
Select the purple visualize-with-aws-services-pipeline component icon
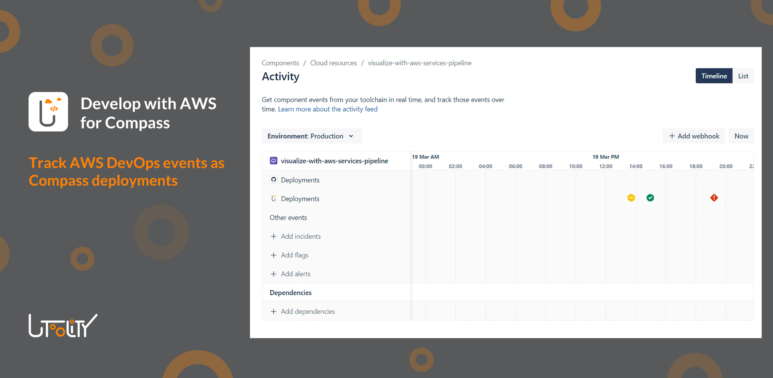(273, 160)
